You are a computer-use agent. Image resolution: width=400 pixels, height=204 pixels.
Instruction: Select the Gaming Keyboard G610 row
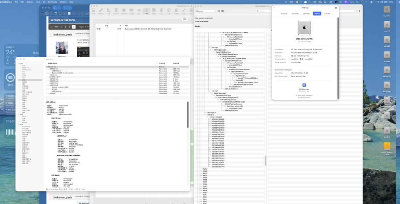click(x=117, y=87)
